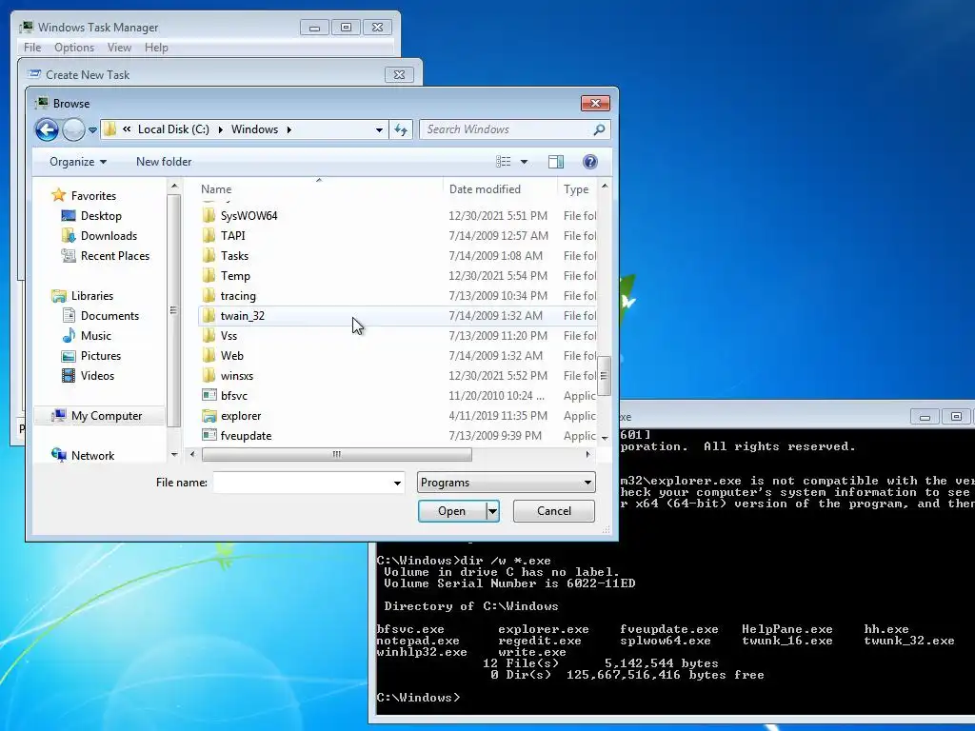Screen dimensions: 975x731
Task: Select Videos library
Action: coord(97,375)
